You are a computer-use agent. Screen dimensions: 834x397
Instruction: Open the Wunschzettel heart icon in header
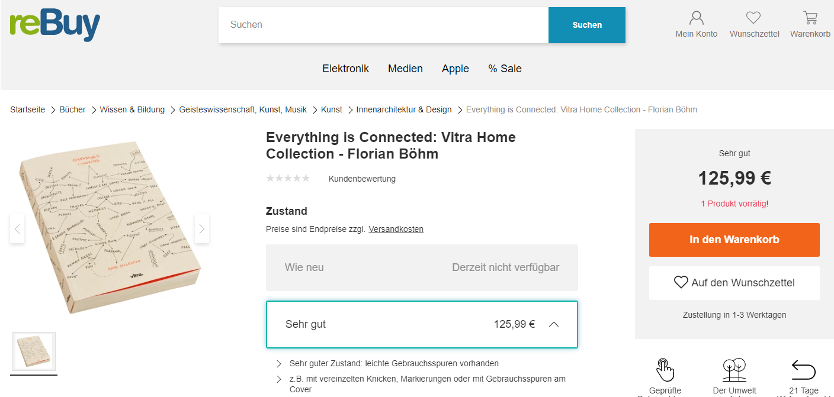tap(753, 18)
